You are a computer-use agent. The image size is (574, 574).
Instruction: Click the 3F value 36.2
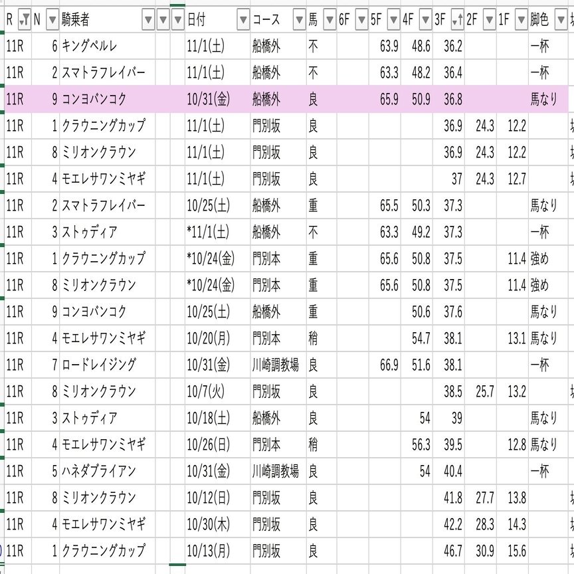(453, 46)
